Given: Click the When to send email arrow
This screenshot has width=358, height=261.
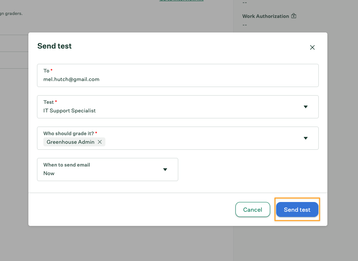Looking at the screenshot, I should point(165,170).
